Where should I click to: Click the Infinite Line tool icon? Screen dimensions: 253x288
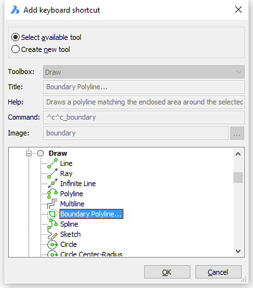[52, 184]
